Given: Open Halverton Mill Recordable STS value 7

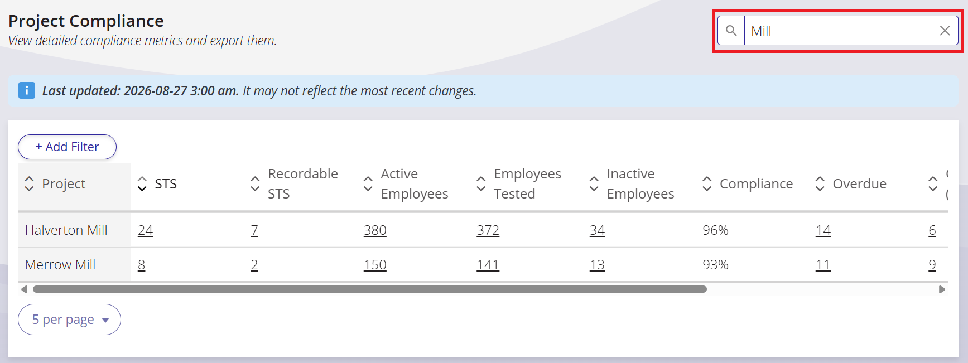Looking at the screenshot, I should tap(254, 230).
